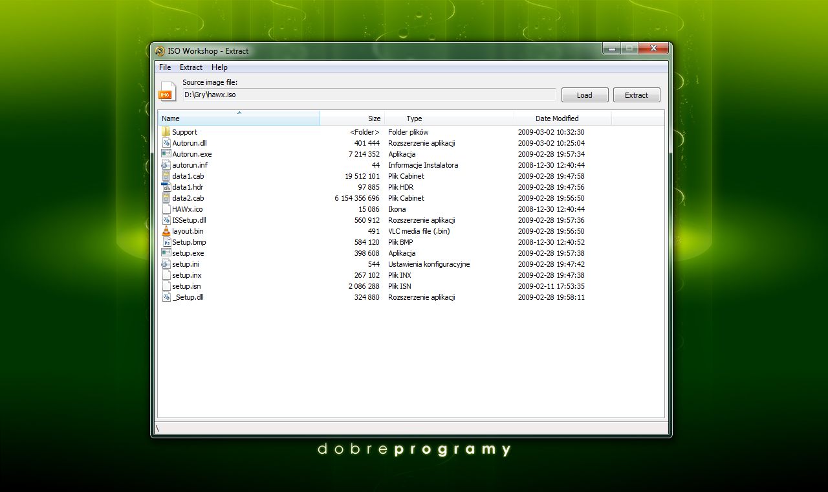Click the '<Folder>' size entry

pyautogui.click(x=365, y=132)
